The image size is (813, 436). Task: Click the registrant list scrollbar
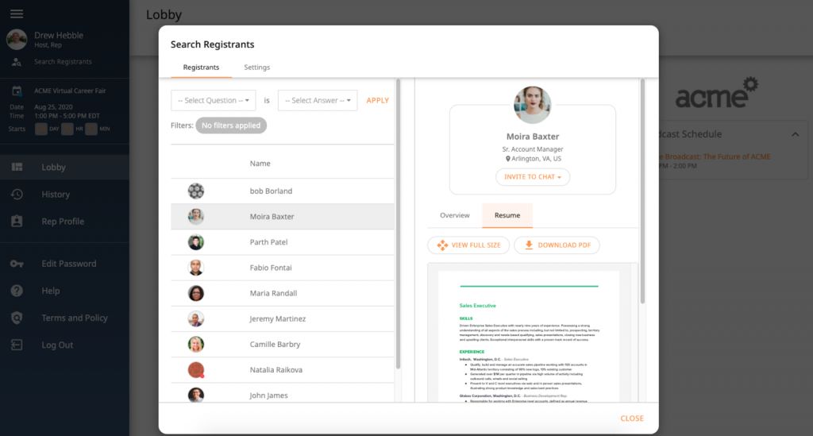pyautogui.click(x=399, y=224)
